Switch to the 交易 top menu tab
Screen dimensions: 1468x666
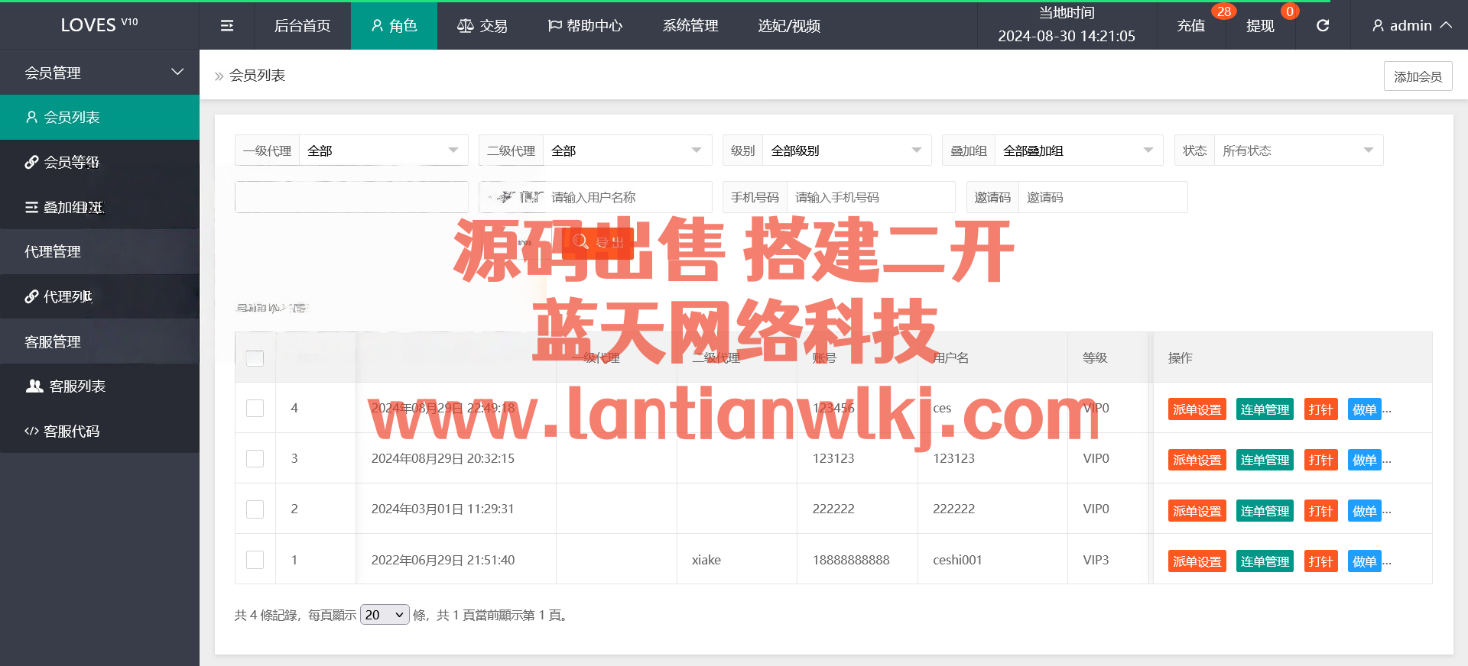coord(482,26)
